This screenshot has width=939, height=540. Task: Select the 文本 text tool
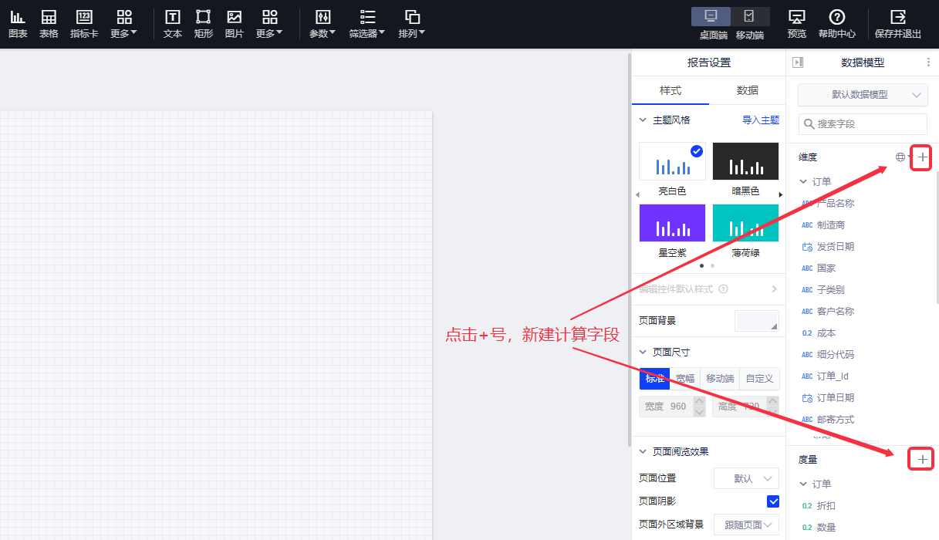pos(173,23)
